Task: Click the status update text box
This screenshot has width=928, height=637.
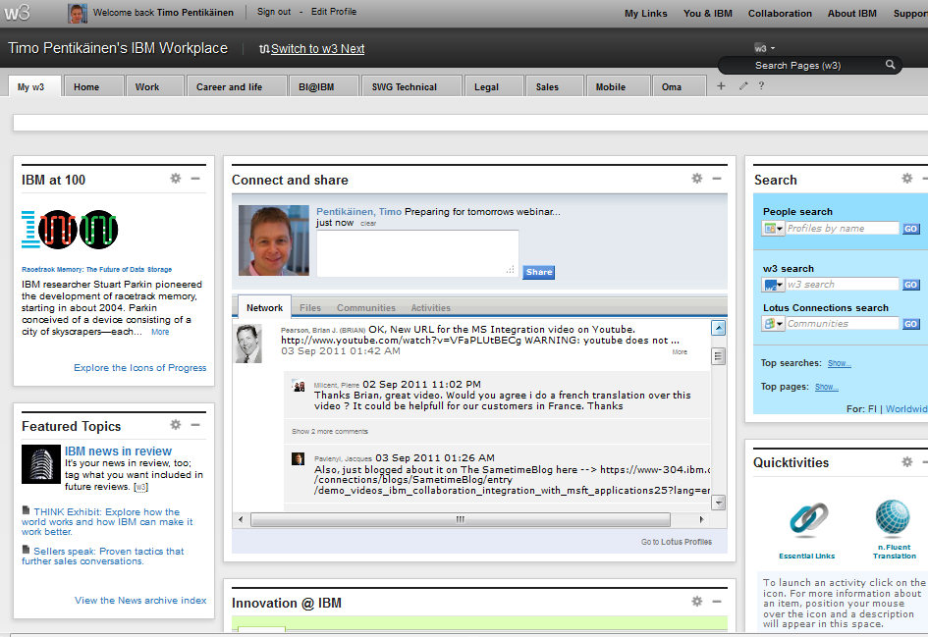Action: pos(417,253)
